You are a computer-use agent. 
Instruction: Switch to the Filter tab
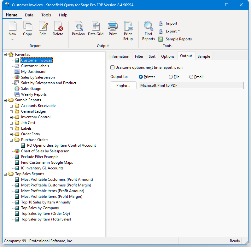coord(139,56)
